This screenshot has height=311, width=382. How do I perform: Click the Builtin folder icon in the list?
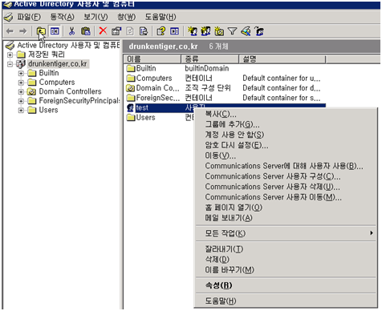[131, 68]
